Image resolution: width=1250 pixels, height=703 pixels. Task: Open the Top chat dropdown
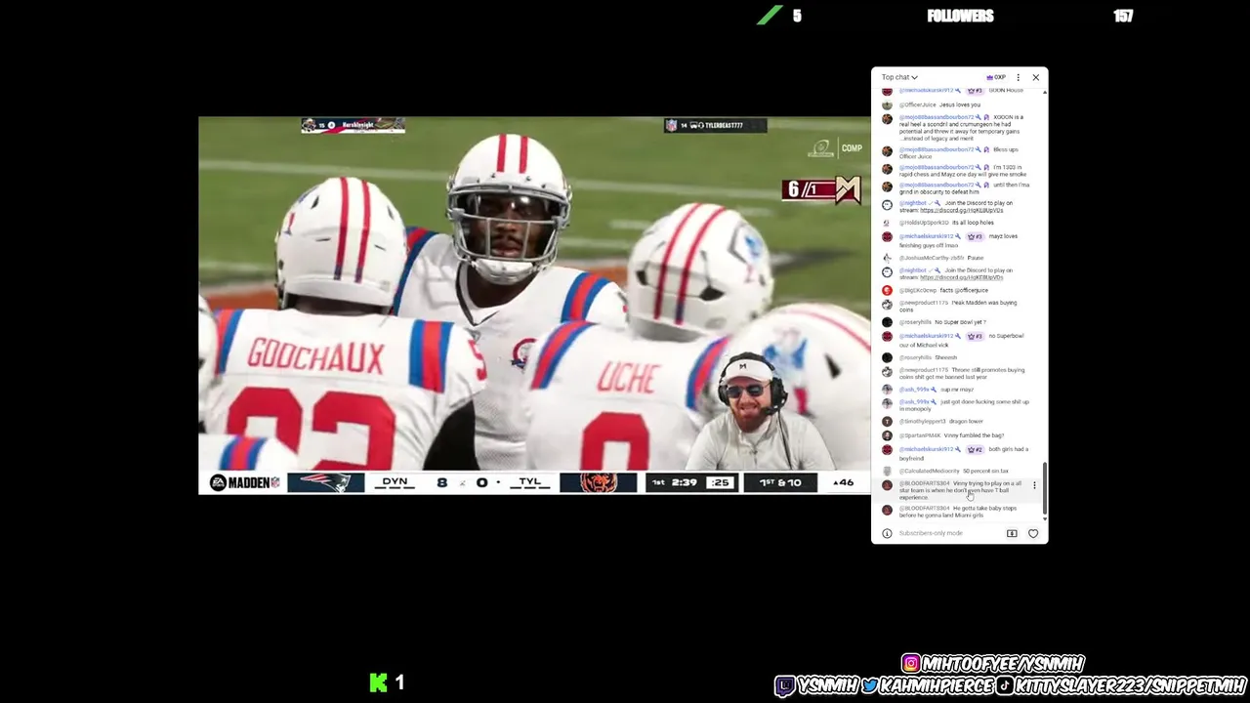(899, 77)
